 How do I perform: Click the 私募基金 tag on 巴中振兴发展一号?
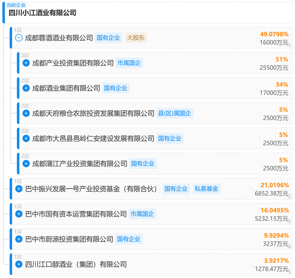point(206,189)
